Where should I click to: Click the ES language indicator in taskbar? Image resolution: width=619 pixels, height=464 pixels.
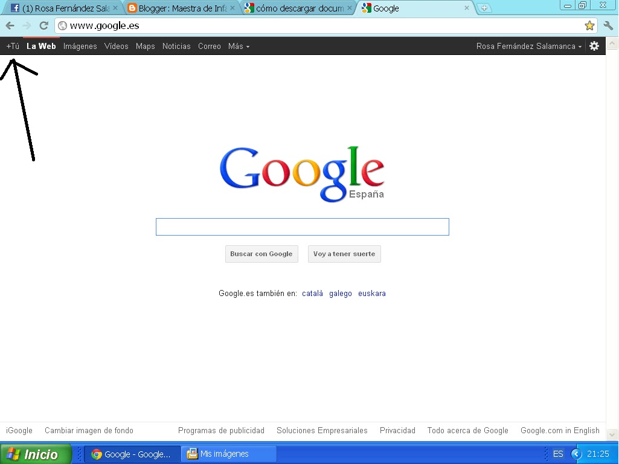(x=558, y=454)
